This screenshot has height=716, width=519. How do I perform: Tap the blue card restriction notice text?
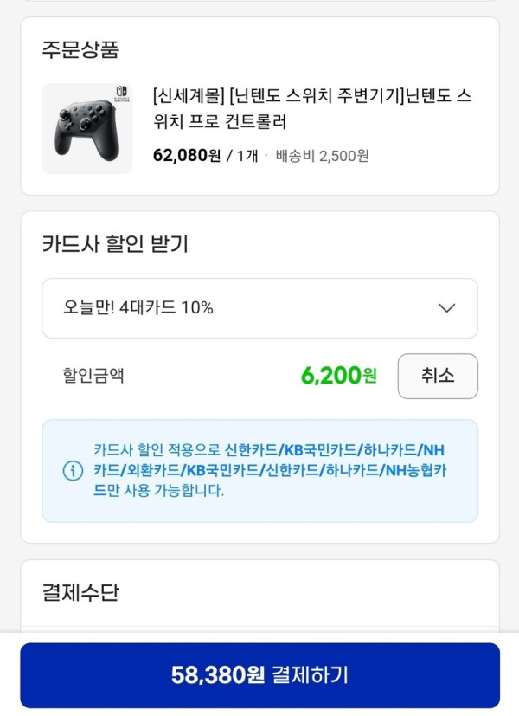(x=270, y=470)
